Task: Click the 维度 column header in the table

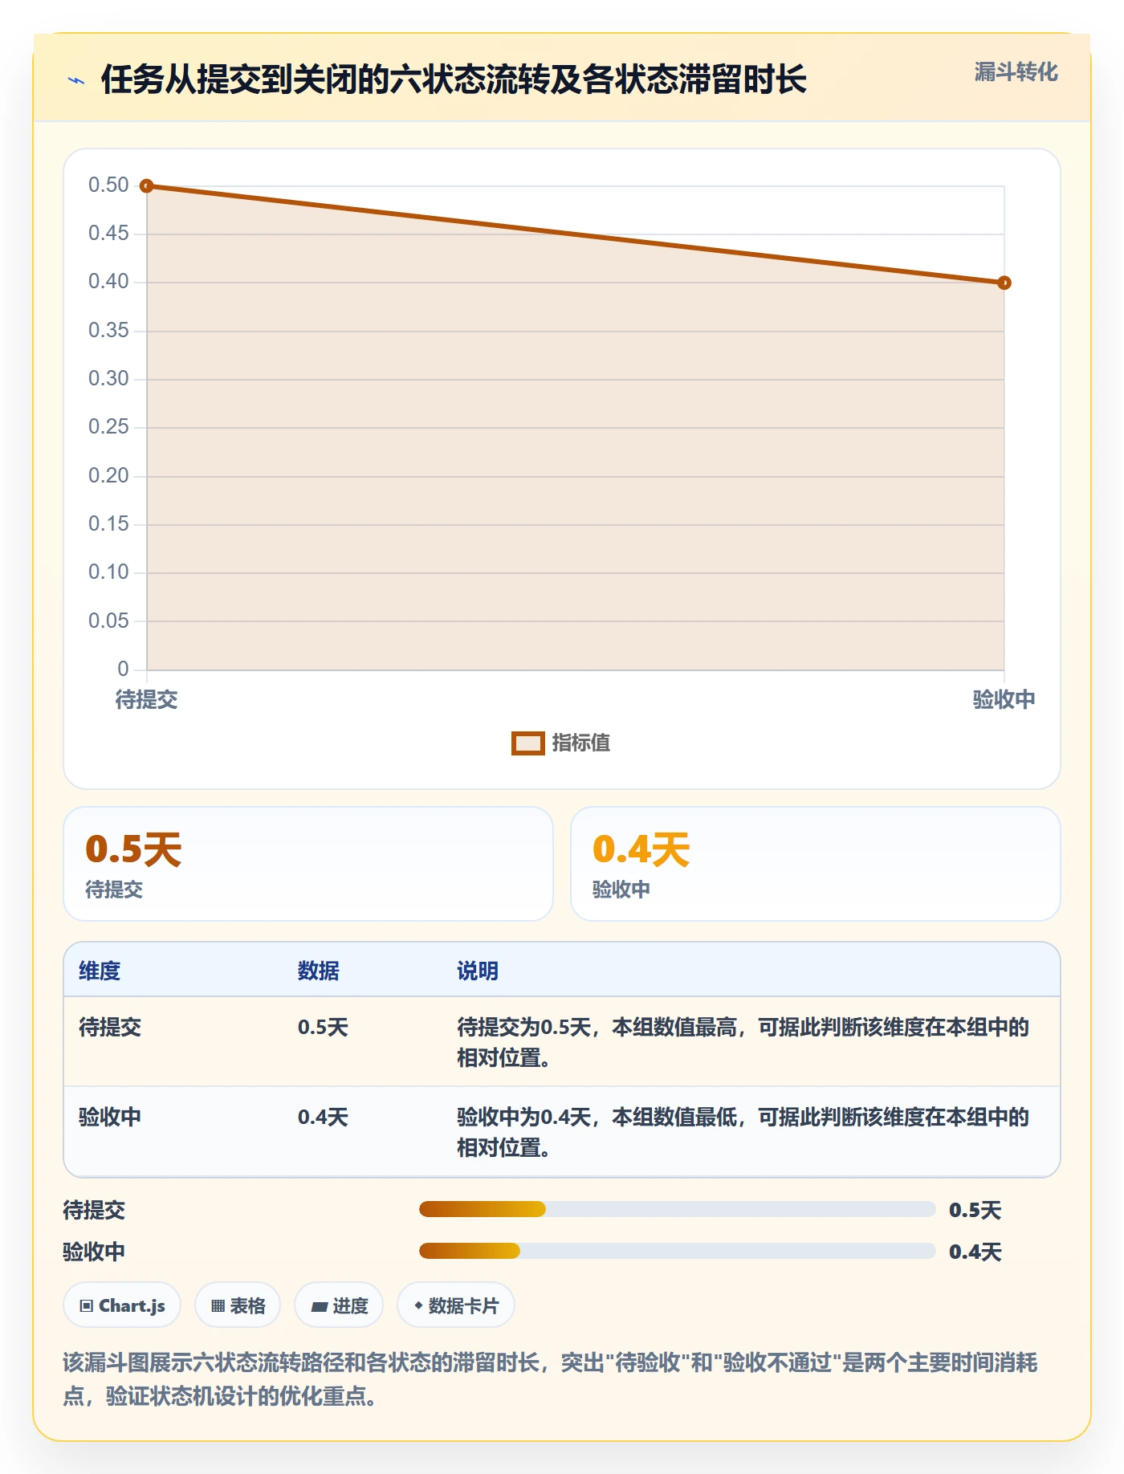Action: [100, 971]
